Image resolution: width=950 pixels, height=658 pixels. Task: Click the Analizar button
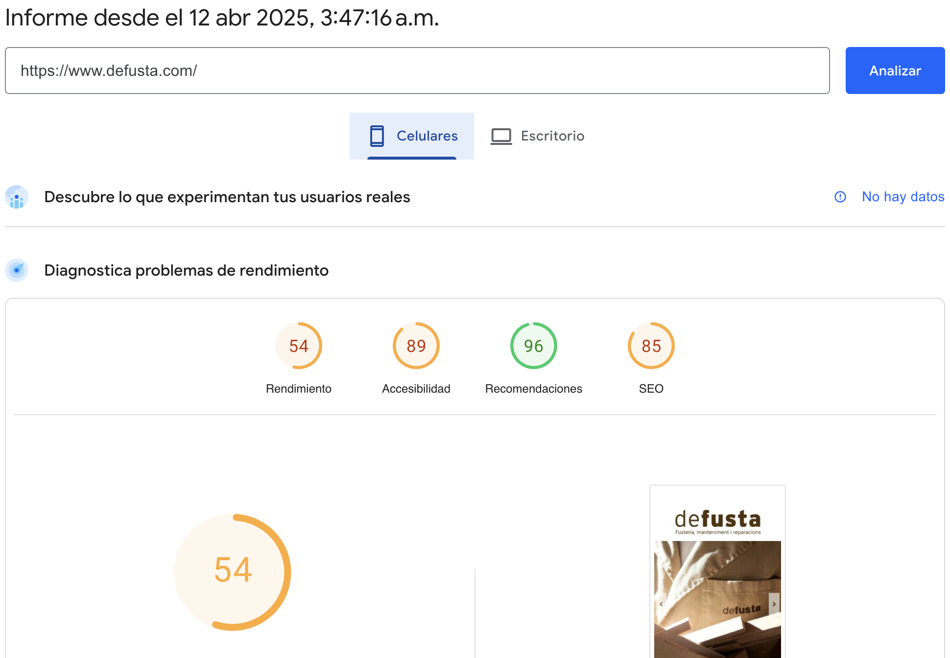click(895, 70)
